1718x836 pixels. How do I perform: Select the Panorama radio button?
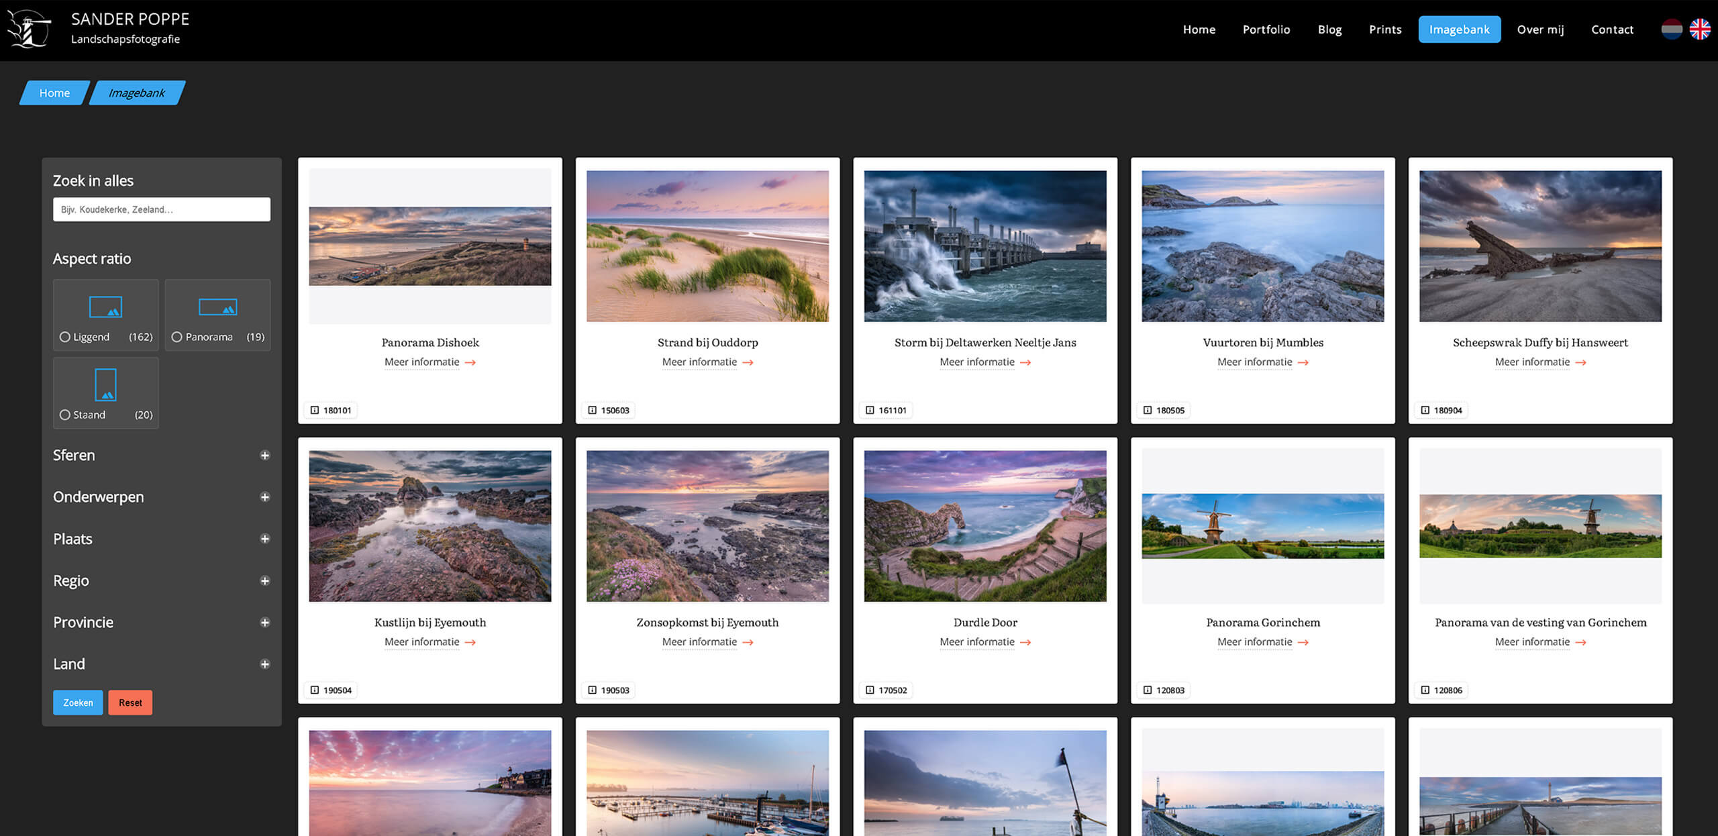pyautogui.click(x=176, y=336)
